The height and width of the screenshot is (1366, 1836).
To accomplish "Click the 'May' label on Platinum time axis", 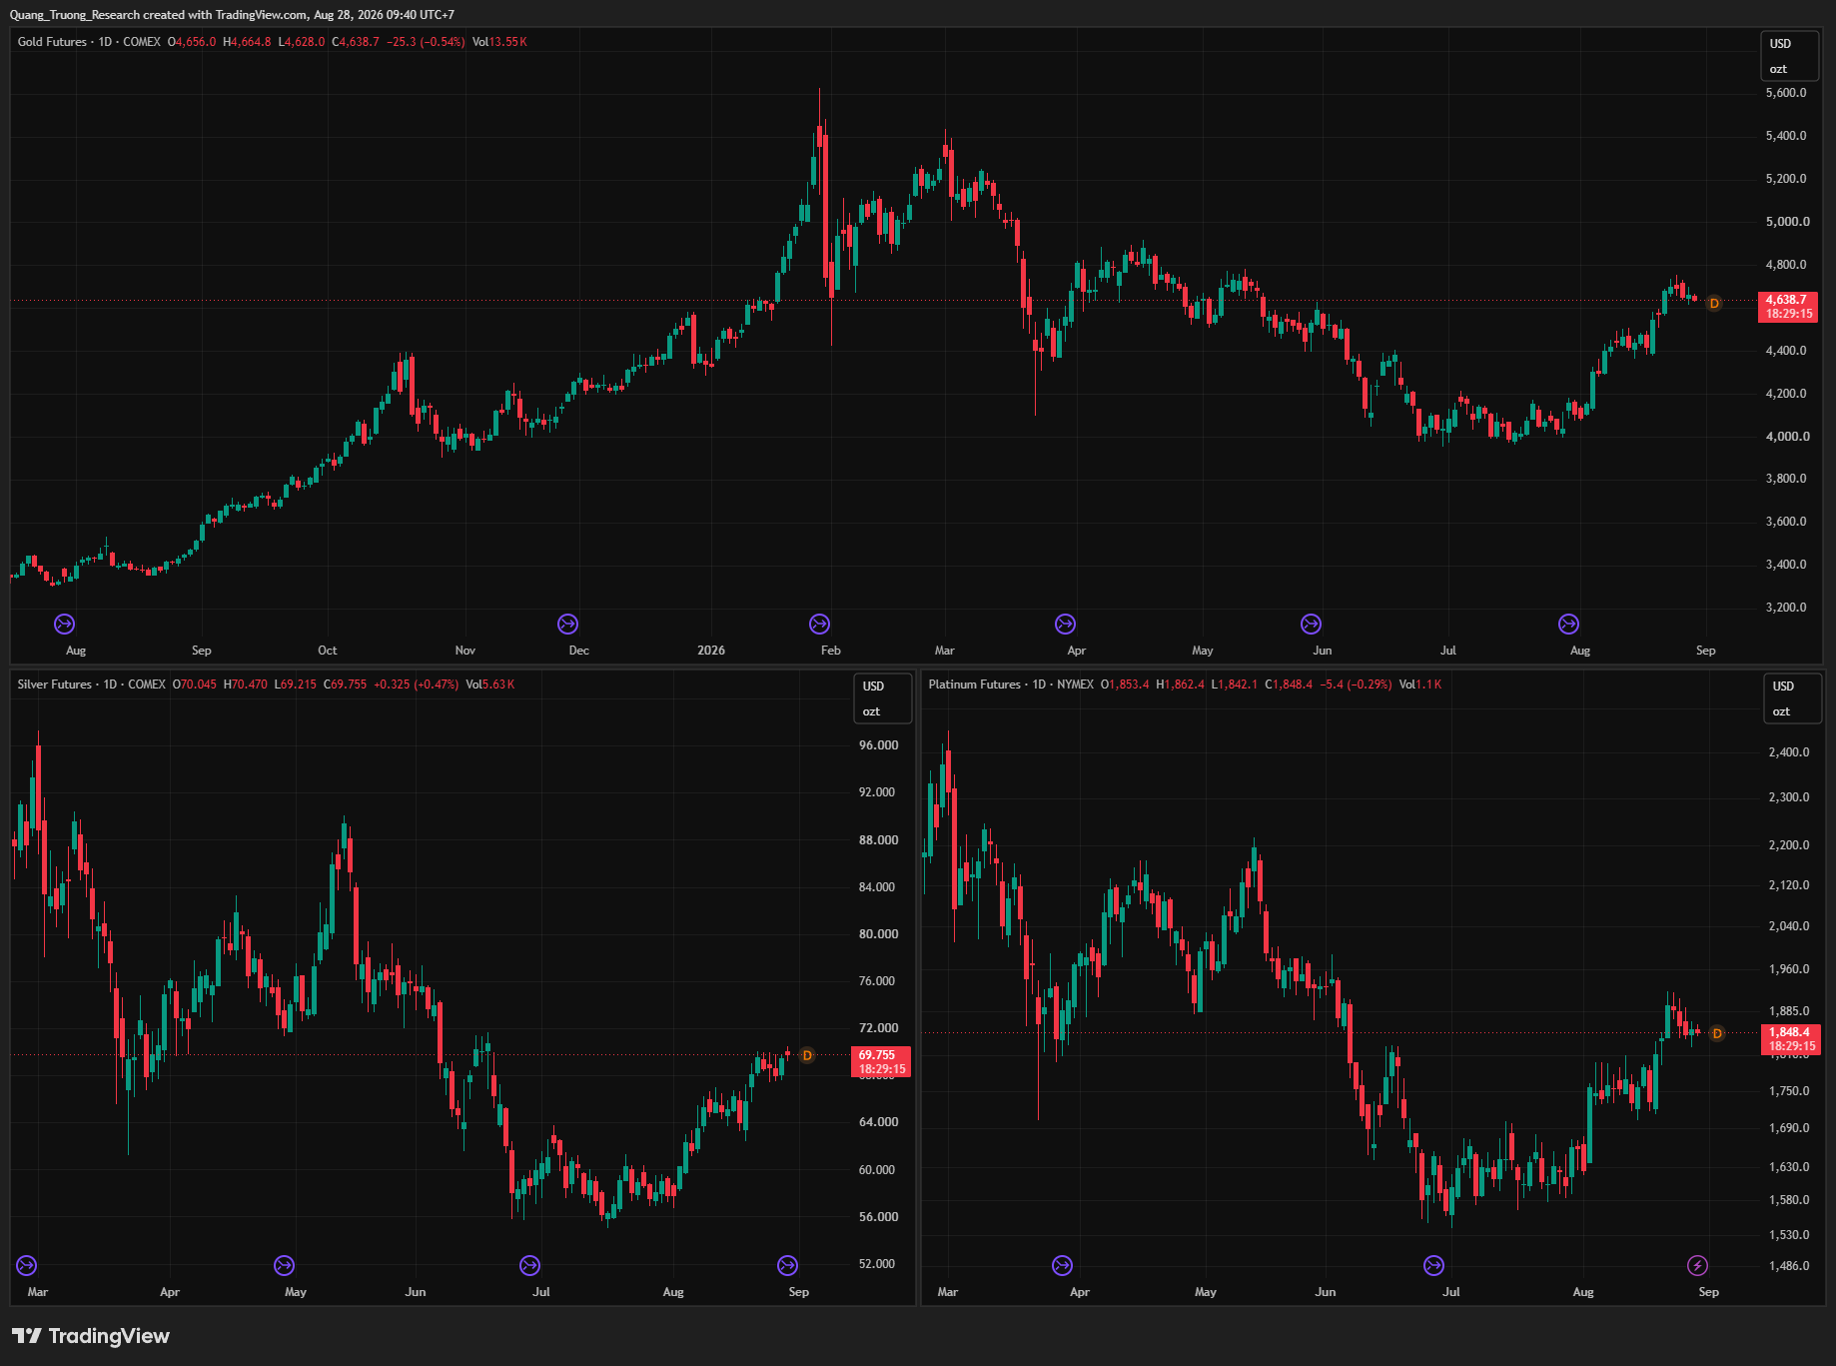I will pyautogui.click(x=1206, y=1292).
